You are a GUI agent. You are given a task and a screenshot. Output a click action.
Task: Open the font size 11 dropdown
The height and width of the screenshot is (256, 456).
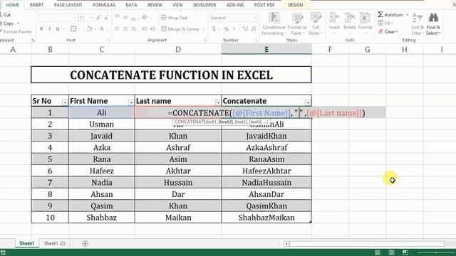[91, 18]
